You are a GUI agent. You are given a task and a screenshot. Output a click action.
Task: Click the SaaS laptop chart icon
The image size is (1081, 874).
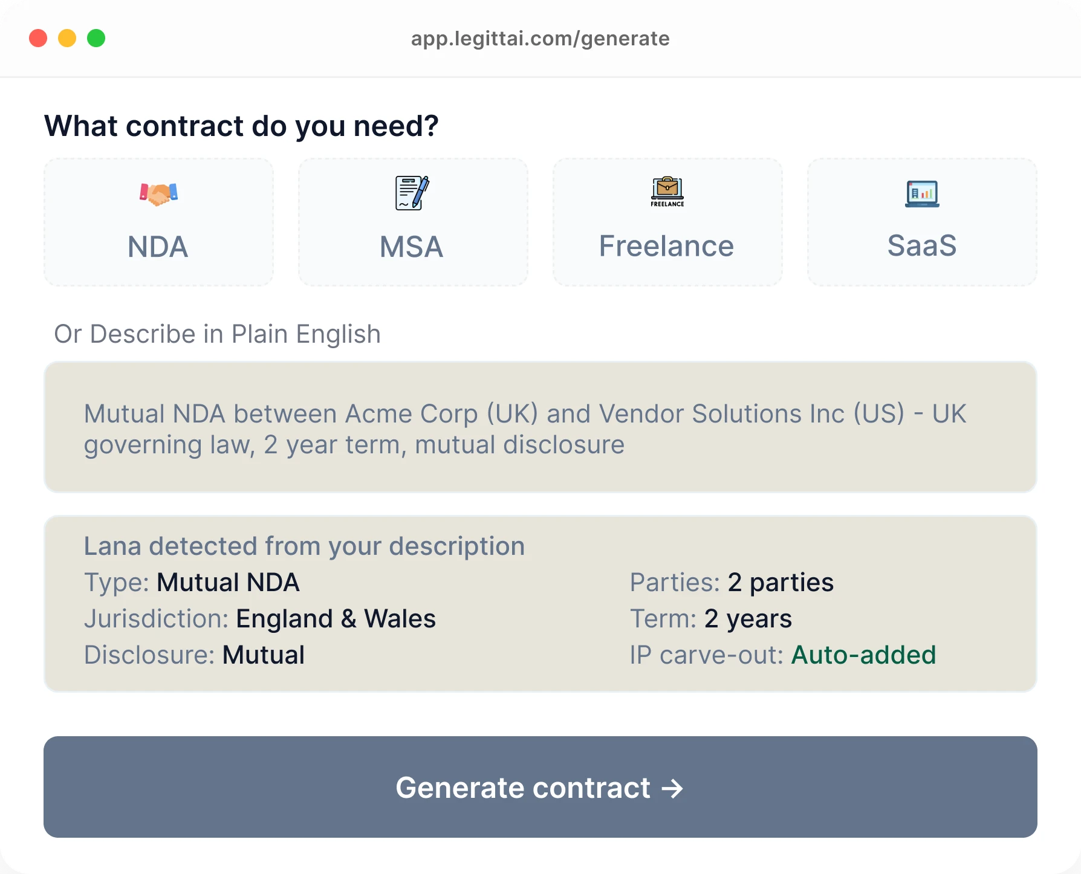coord(921,192)
